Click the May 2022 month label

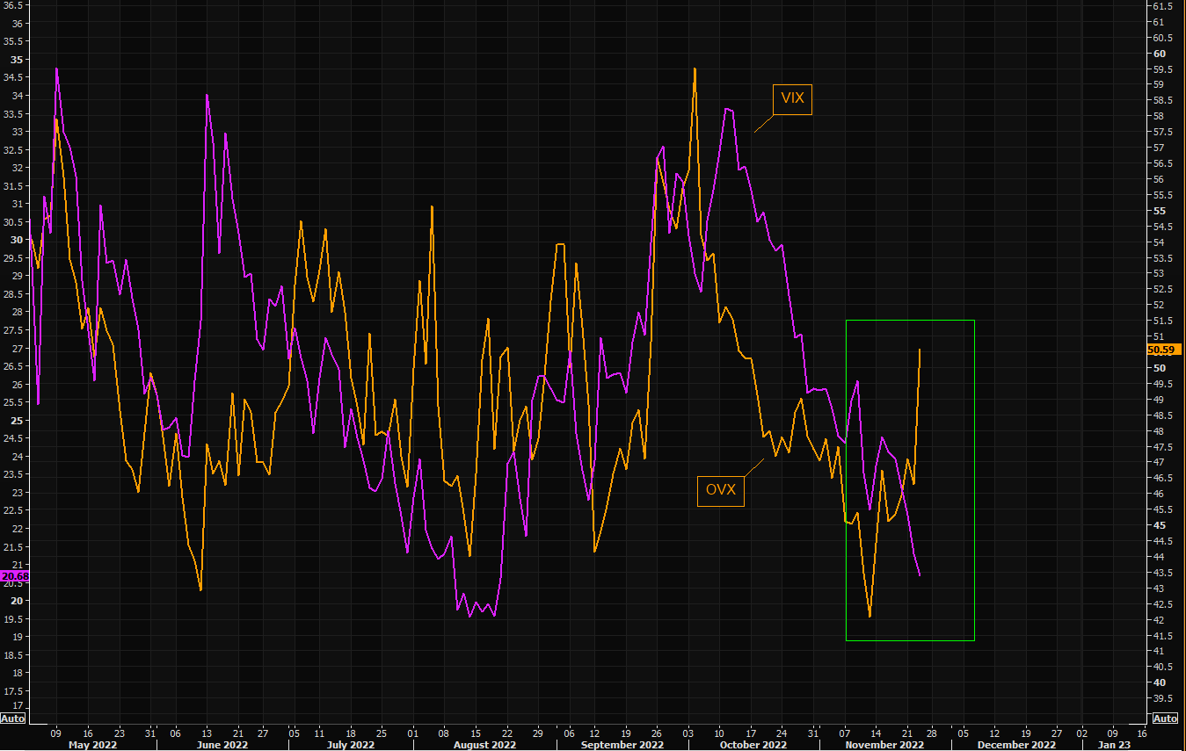(x=91, y=744)
